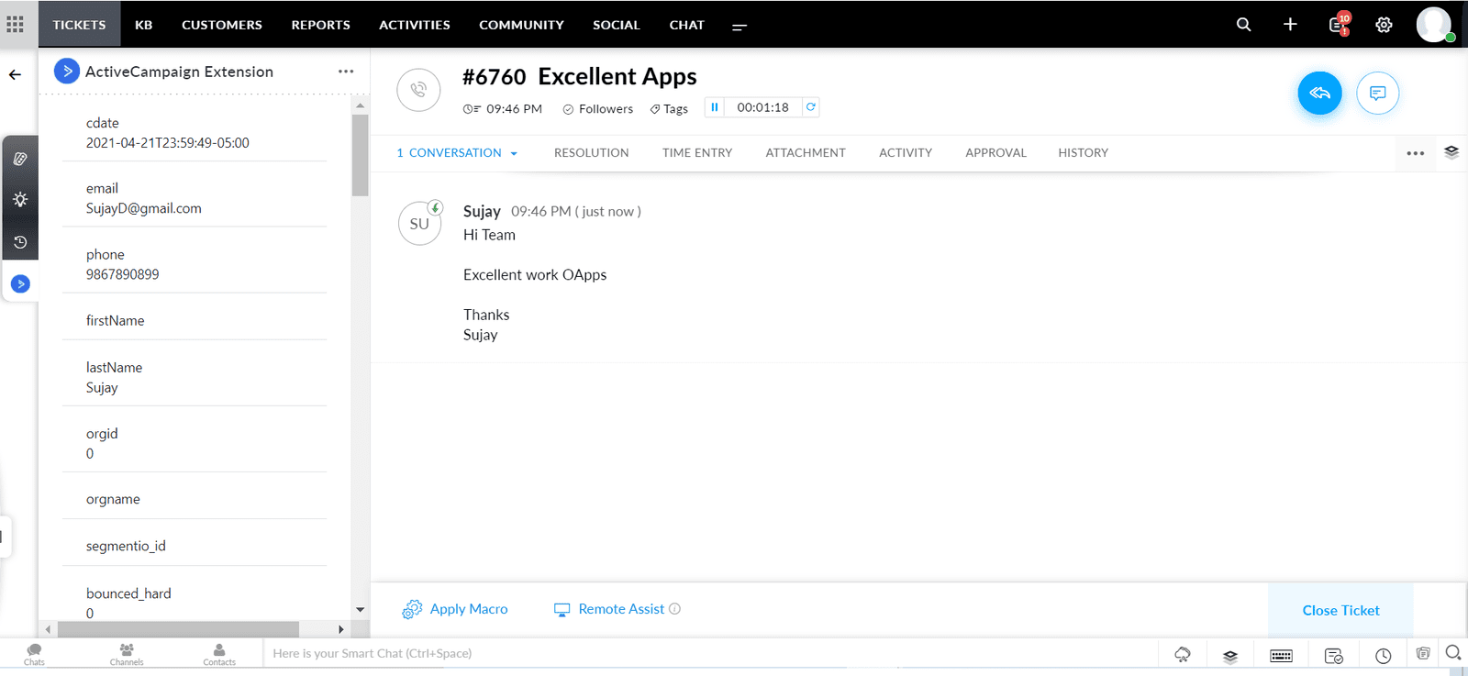Click the blue reply-all button
The height and width of the screenshot is (676, 1468).
click(x=1319, y=93)
